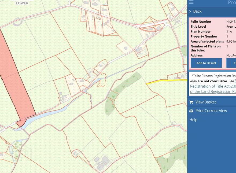Follow the Registration of Title Act link
The width and height of the screenshot is (236, 173).
pyautogui.click(x=213, y=86)
